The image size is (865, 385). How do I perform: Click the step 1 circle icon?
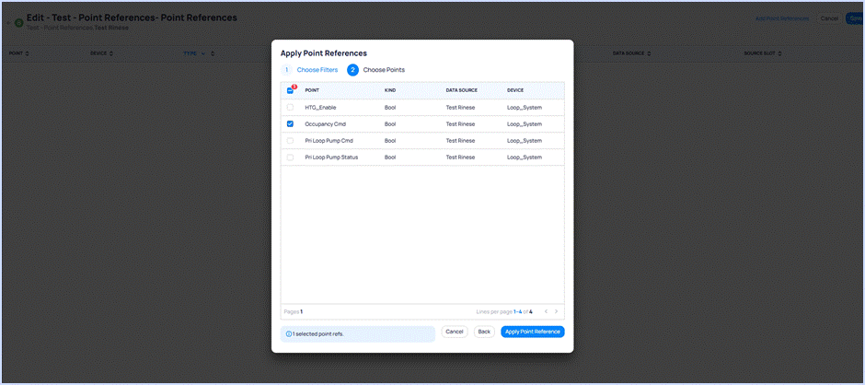tap(286, 70)
